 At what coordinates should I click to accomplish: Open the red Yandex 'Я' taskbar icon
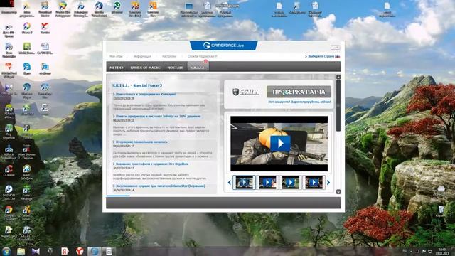pos(65,251)
